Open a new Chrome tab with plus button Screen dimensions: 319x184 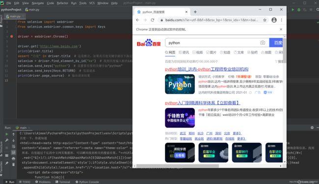(x=195, y=12)
